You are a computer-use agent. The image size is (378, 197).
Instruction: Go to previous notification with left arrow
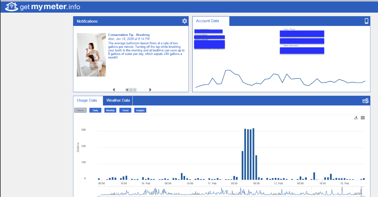point(114,90)
